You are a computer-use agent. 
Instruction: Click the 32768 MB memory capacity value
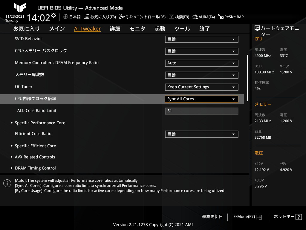pyautogui.click(x=263, y=137)
